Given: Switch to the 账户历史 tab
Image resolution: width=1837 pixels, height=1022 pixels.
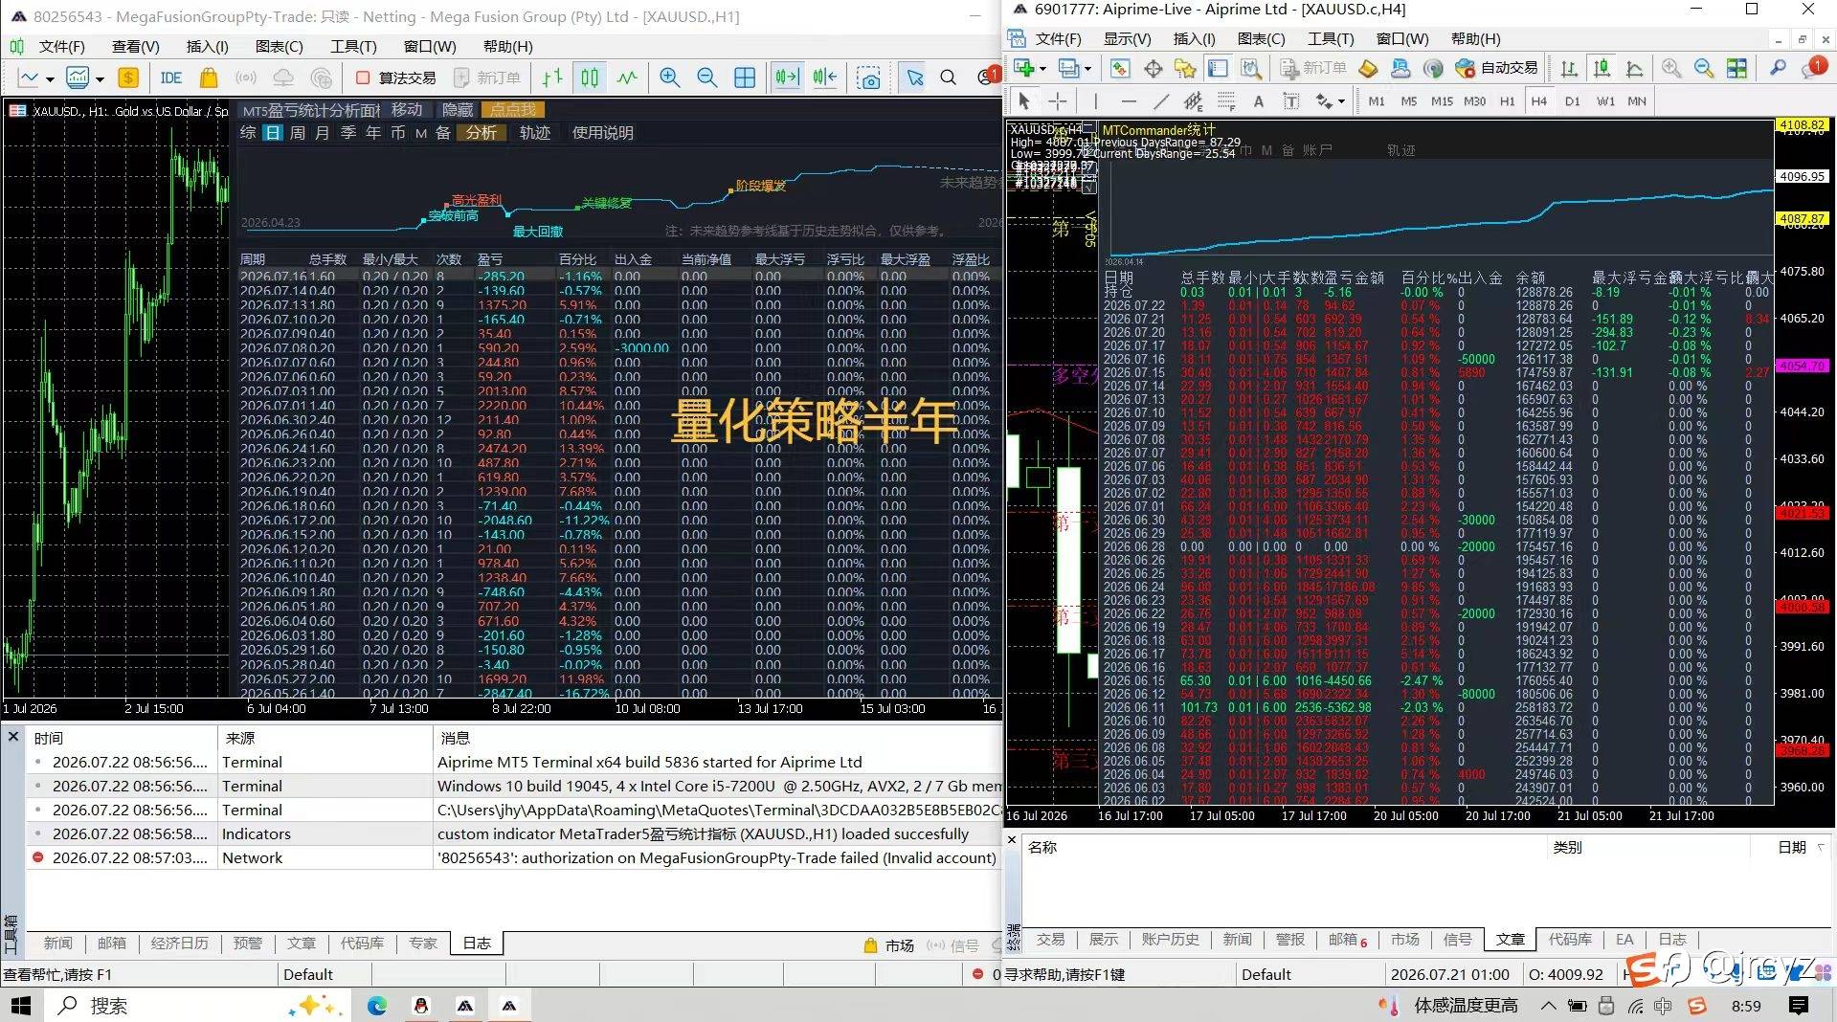Looking at the screenshot, I should [1170, 939].
